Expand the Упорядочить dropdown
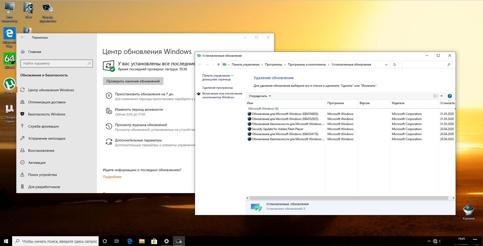483x246 pixels. tap(260, 96)
